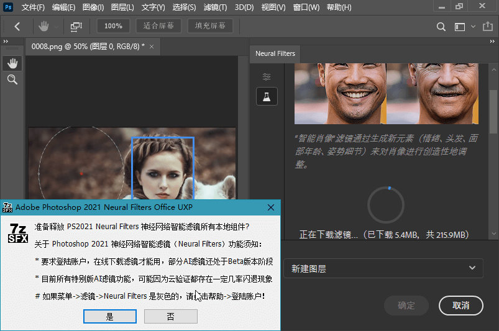Restore down the Photoshop window

459,6
